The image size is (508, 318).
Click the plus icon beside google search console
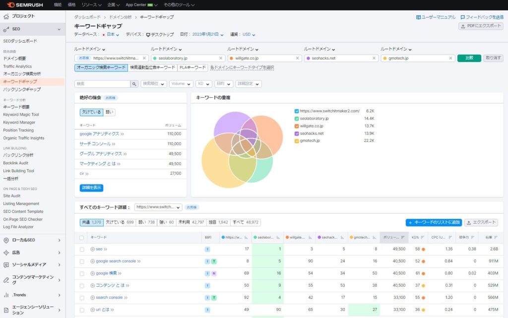pyautogui.click(x=92, y=261)
